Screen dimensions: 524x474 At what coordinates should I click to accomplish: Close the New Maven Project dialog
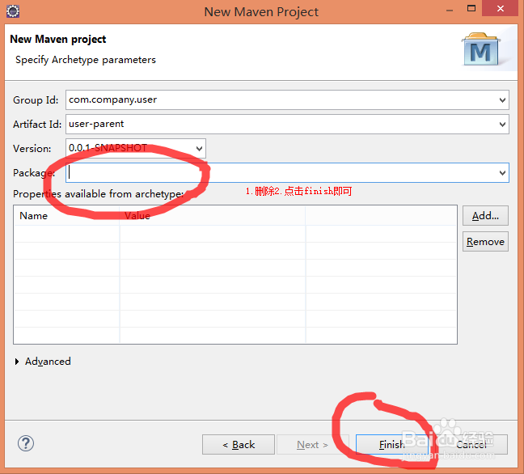point(501,8)
